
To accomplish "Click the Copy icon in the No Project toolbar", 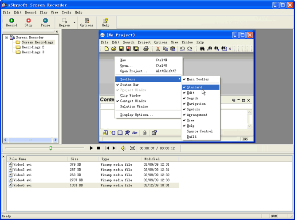I will click(165, 49).
